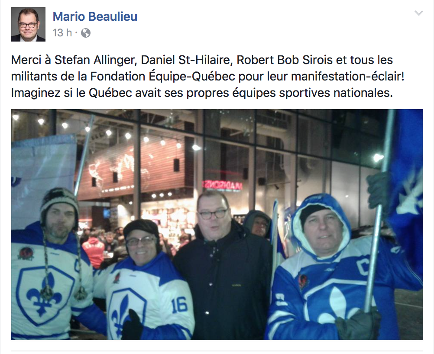Click the name Robert Bob Sirois in text

point(285,60)
